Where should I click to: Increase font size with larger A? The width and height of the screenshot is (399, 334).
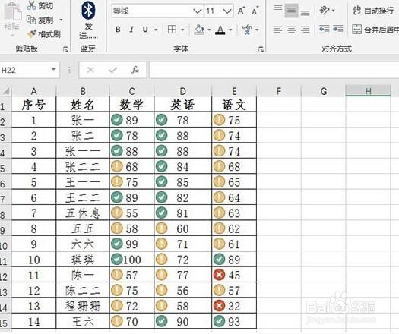coord(241,11)
